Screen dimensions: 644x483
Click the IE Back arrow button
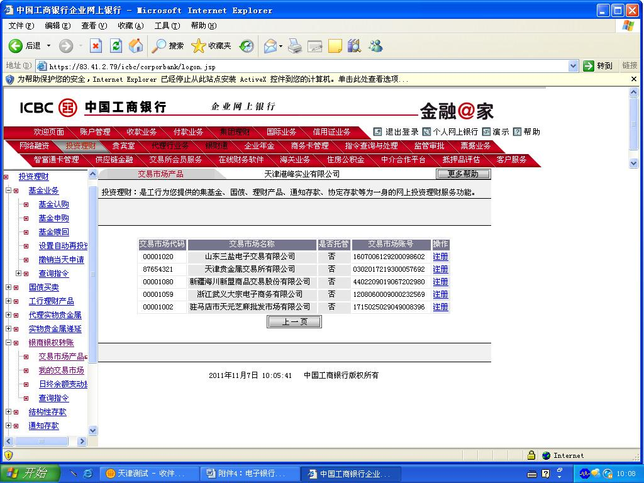point(16,45)
